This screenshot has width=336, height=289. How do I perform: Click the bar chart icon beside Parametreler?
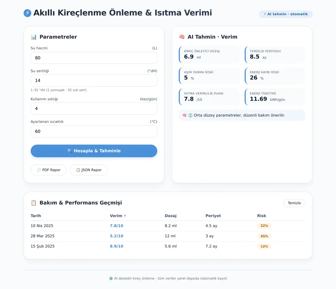pyautogui.click(x=34, y=37)
